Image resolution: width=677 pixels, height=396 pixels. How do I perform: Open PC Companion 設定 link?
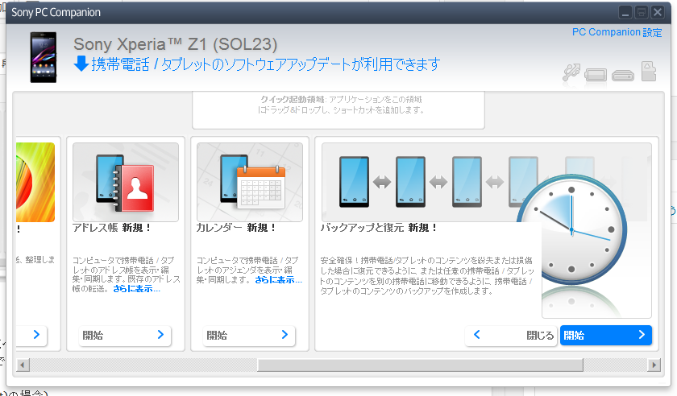pos(617,32)
